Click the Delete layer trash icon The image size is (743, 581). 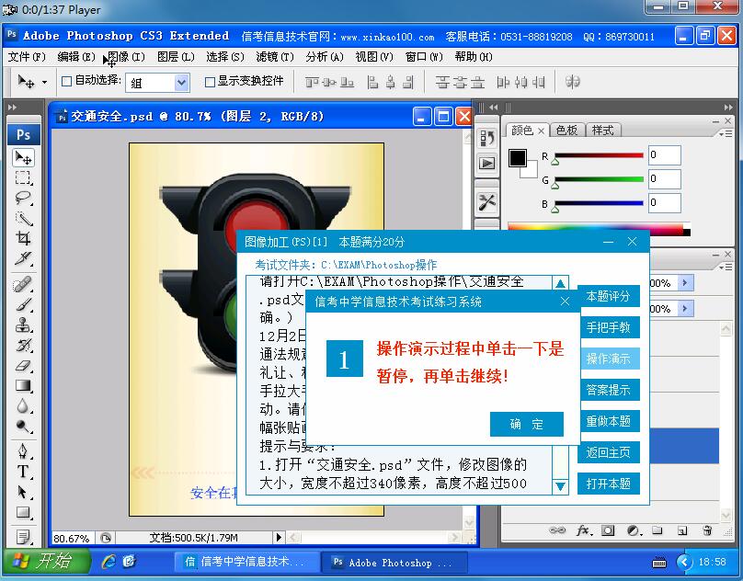click(706, 531)
